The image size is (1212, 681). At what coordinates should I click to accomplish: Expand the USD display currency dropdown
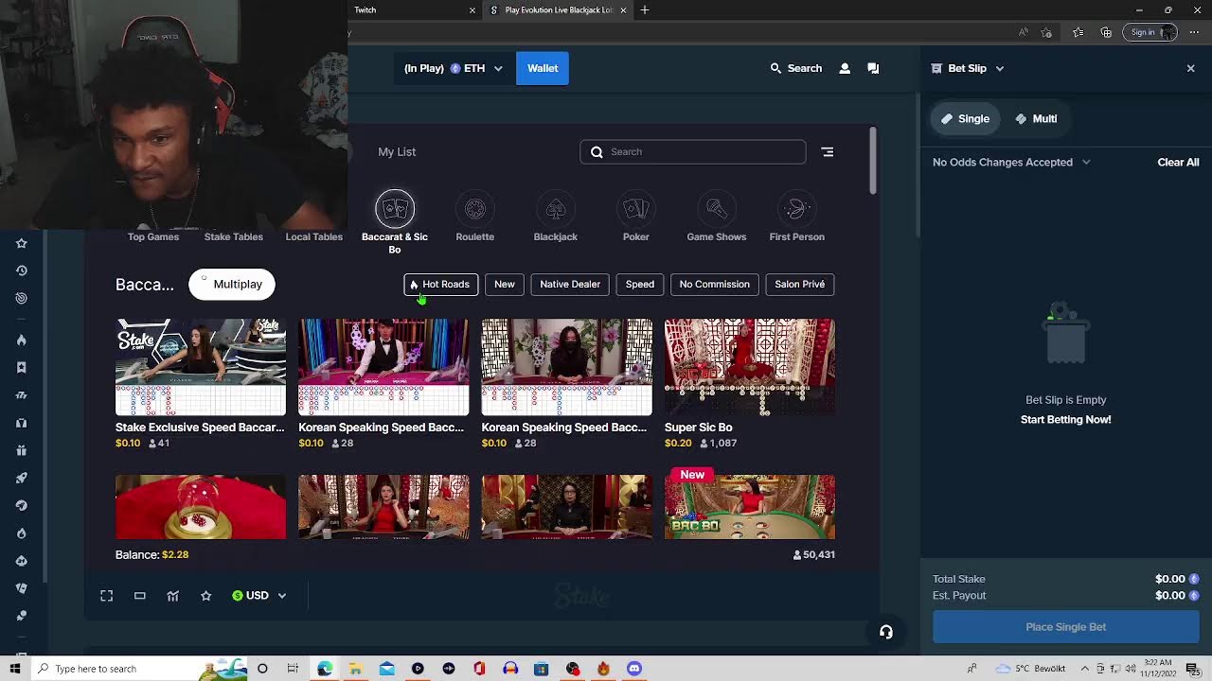(x=259, y=596)
